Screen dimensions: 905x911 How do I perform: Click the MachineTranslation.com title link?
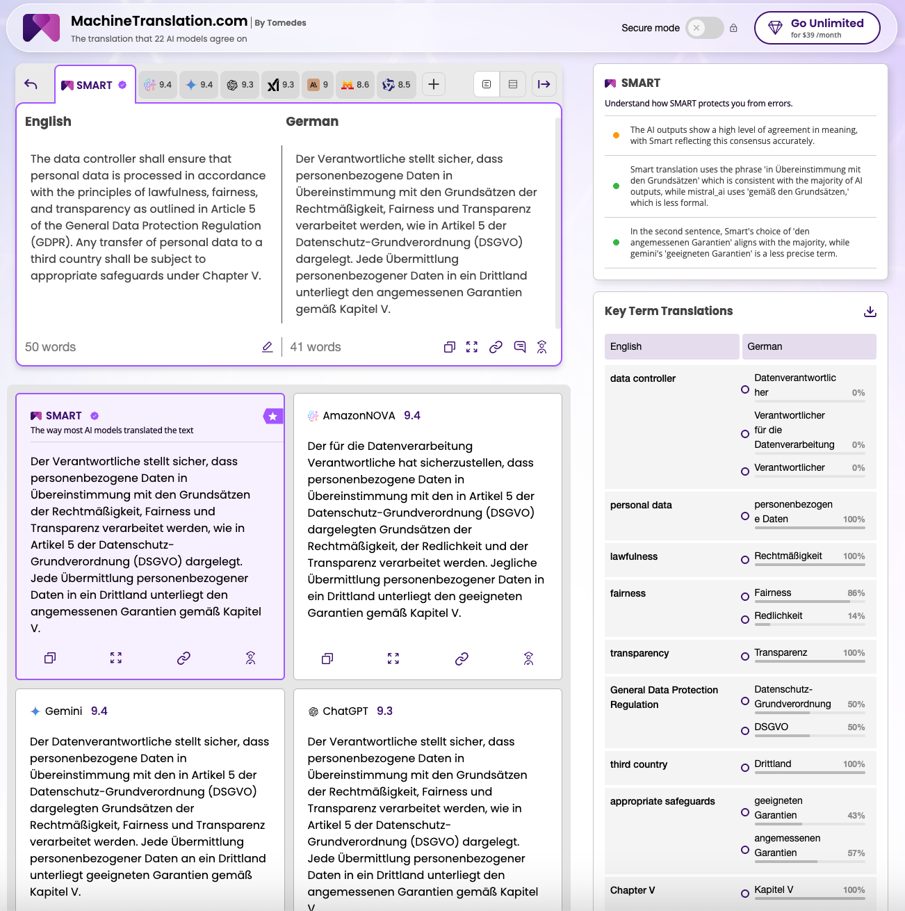[159, 21]
